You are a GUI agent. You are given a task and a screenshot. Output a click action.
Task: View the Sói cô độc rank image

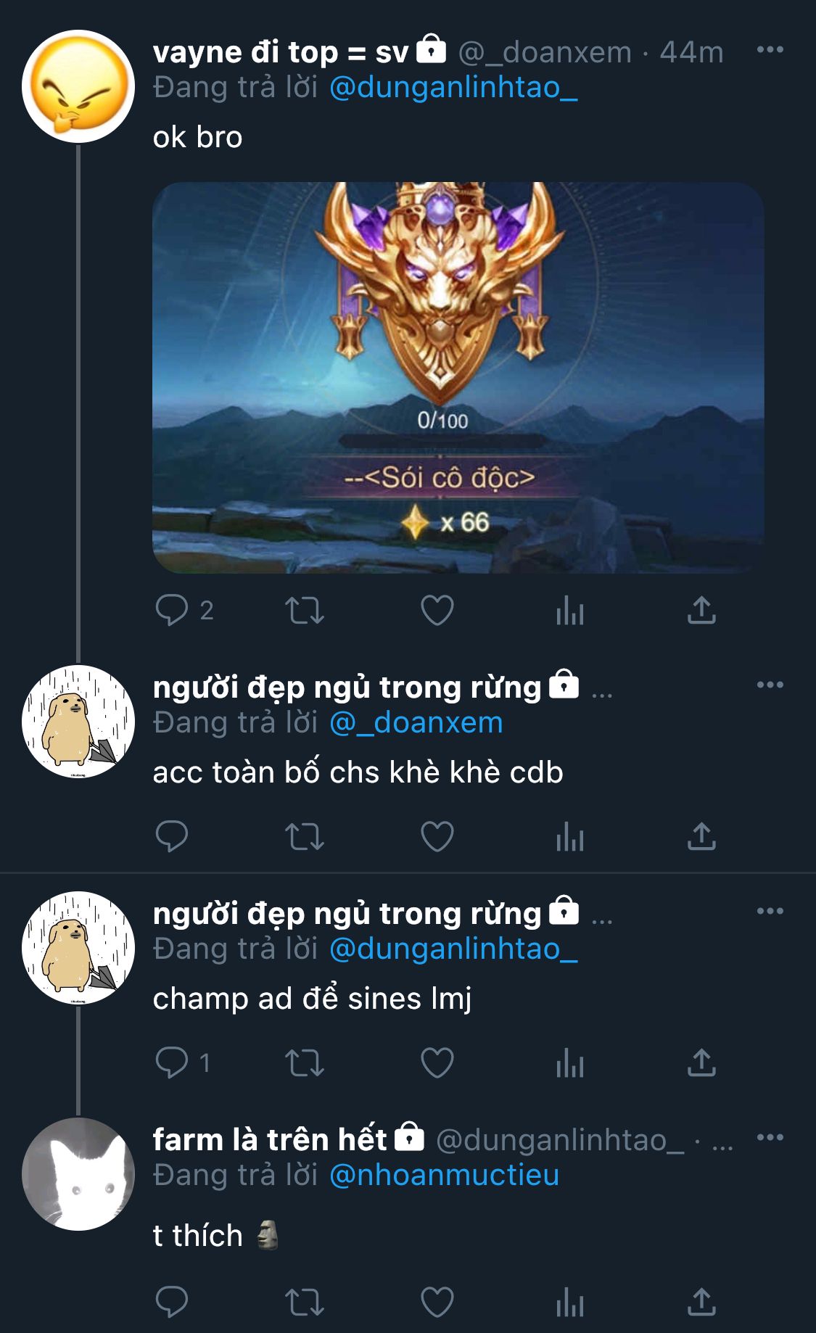tap(458, 377)
